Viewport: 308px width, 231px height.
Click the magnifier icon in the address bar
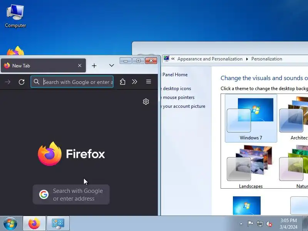(x=36, y=82)
